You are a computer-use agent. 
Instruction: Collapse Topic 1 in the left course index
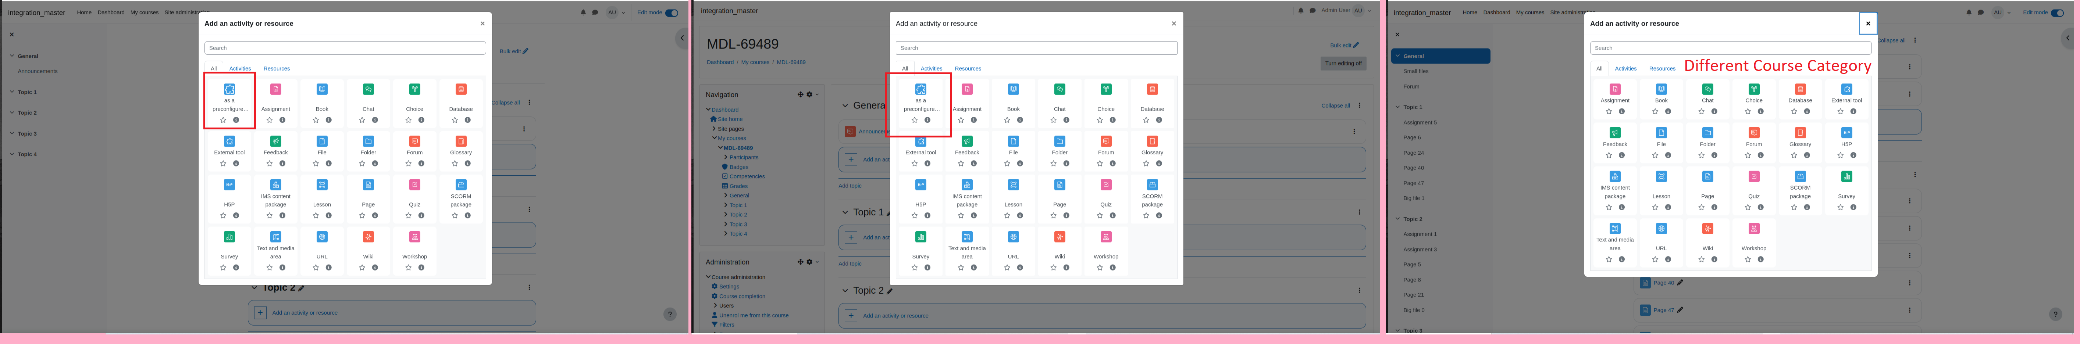(x=12, y=92)
